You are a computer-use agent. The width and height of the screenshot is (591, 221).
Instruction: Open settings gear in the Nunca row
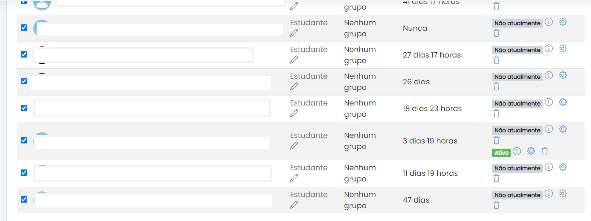(x=563, y=22)
